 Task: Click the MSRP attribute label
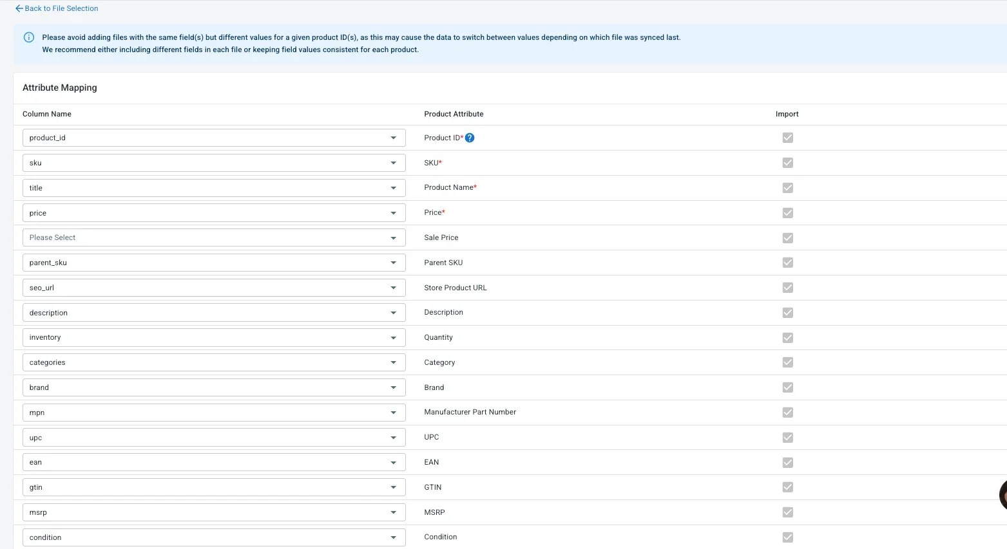coord(435,512)
